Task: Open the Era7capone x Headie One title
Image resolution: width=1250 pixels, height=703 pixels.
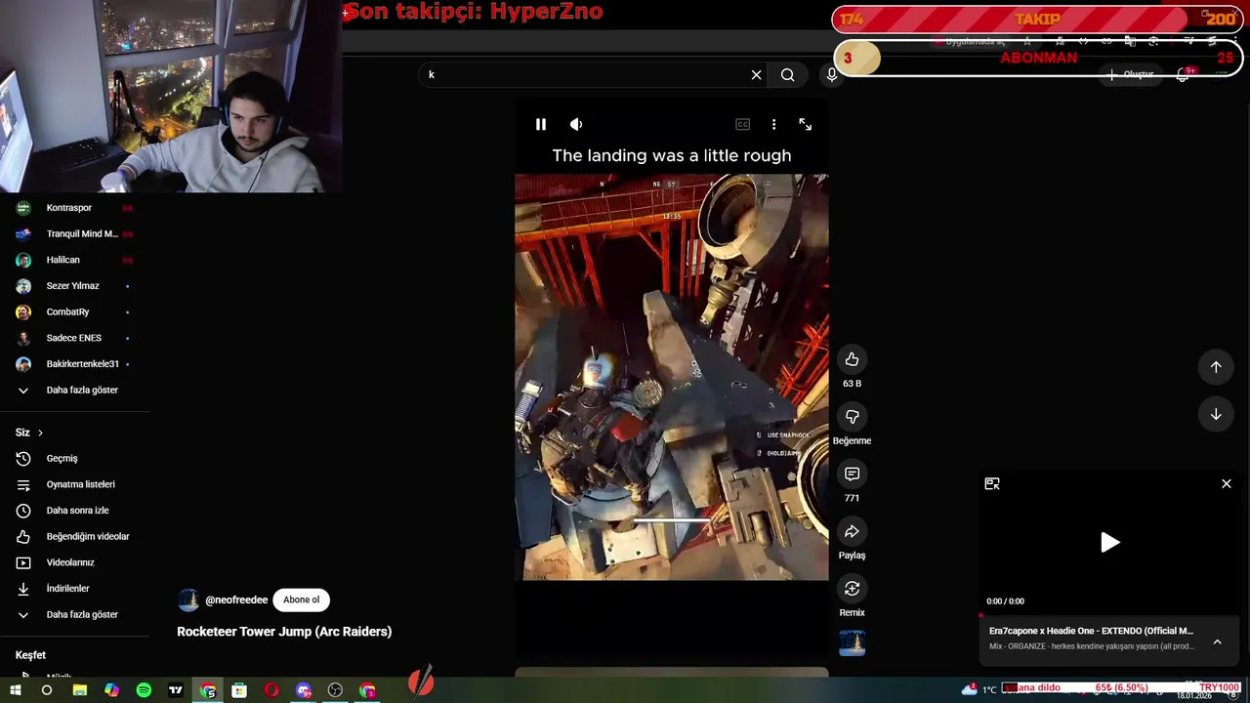Action: [x=1091, y=631]
